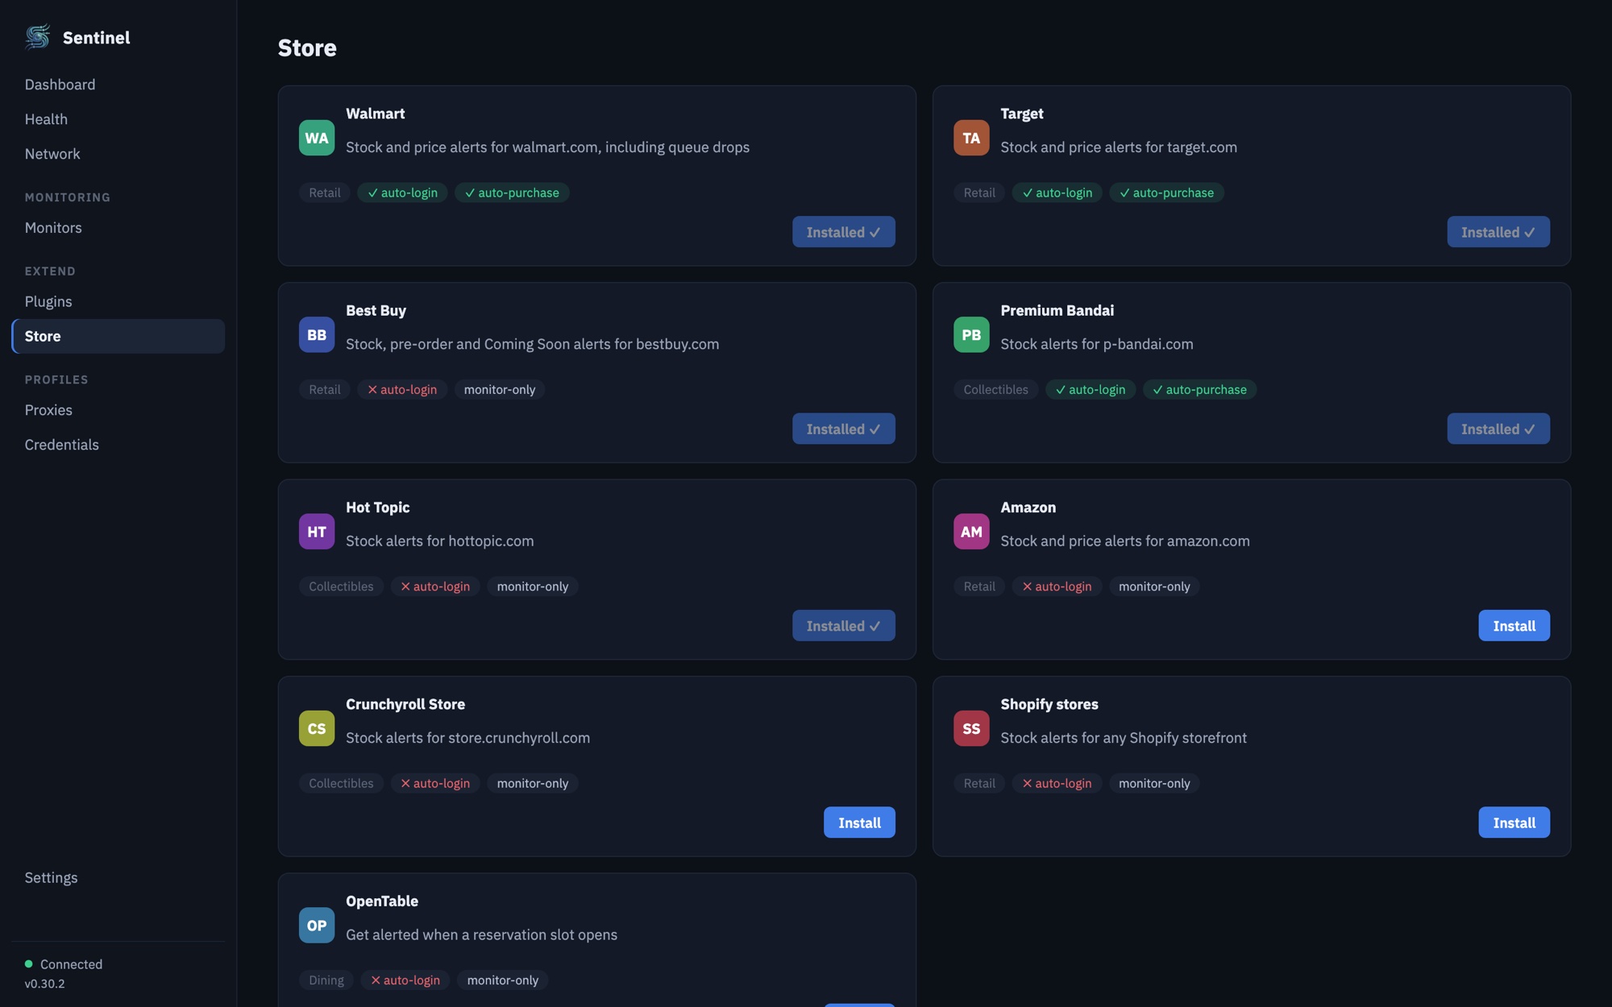Click Installed button on Best Buy card
Viewport: 1612px width, 1007px height.
843,429
